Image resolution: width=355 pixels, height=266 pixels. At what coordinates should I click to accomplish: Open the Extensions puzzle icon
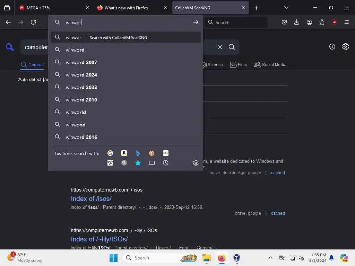point(322,22)
